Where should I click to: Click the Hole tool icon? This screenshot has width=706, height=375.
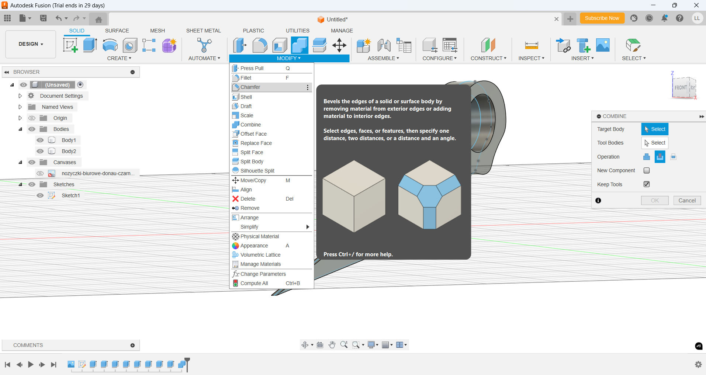coord(130,45)
